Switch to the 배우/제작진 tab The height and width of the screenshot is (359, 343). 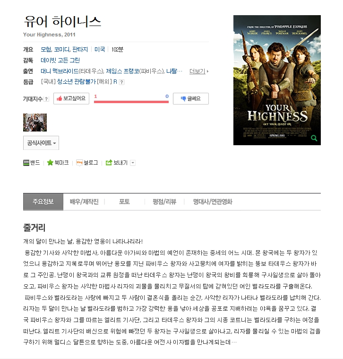[x=84, y=201]
